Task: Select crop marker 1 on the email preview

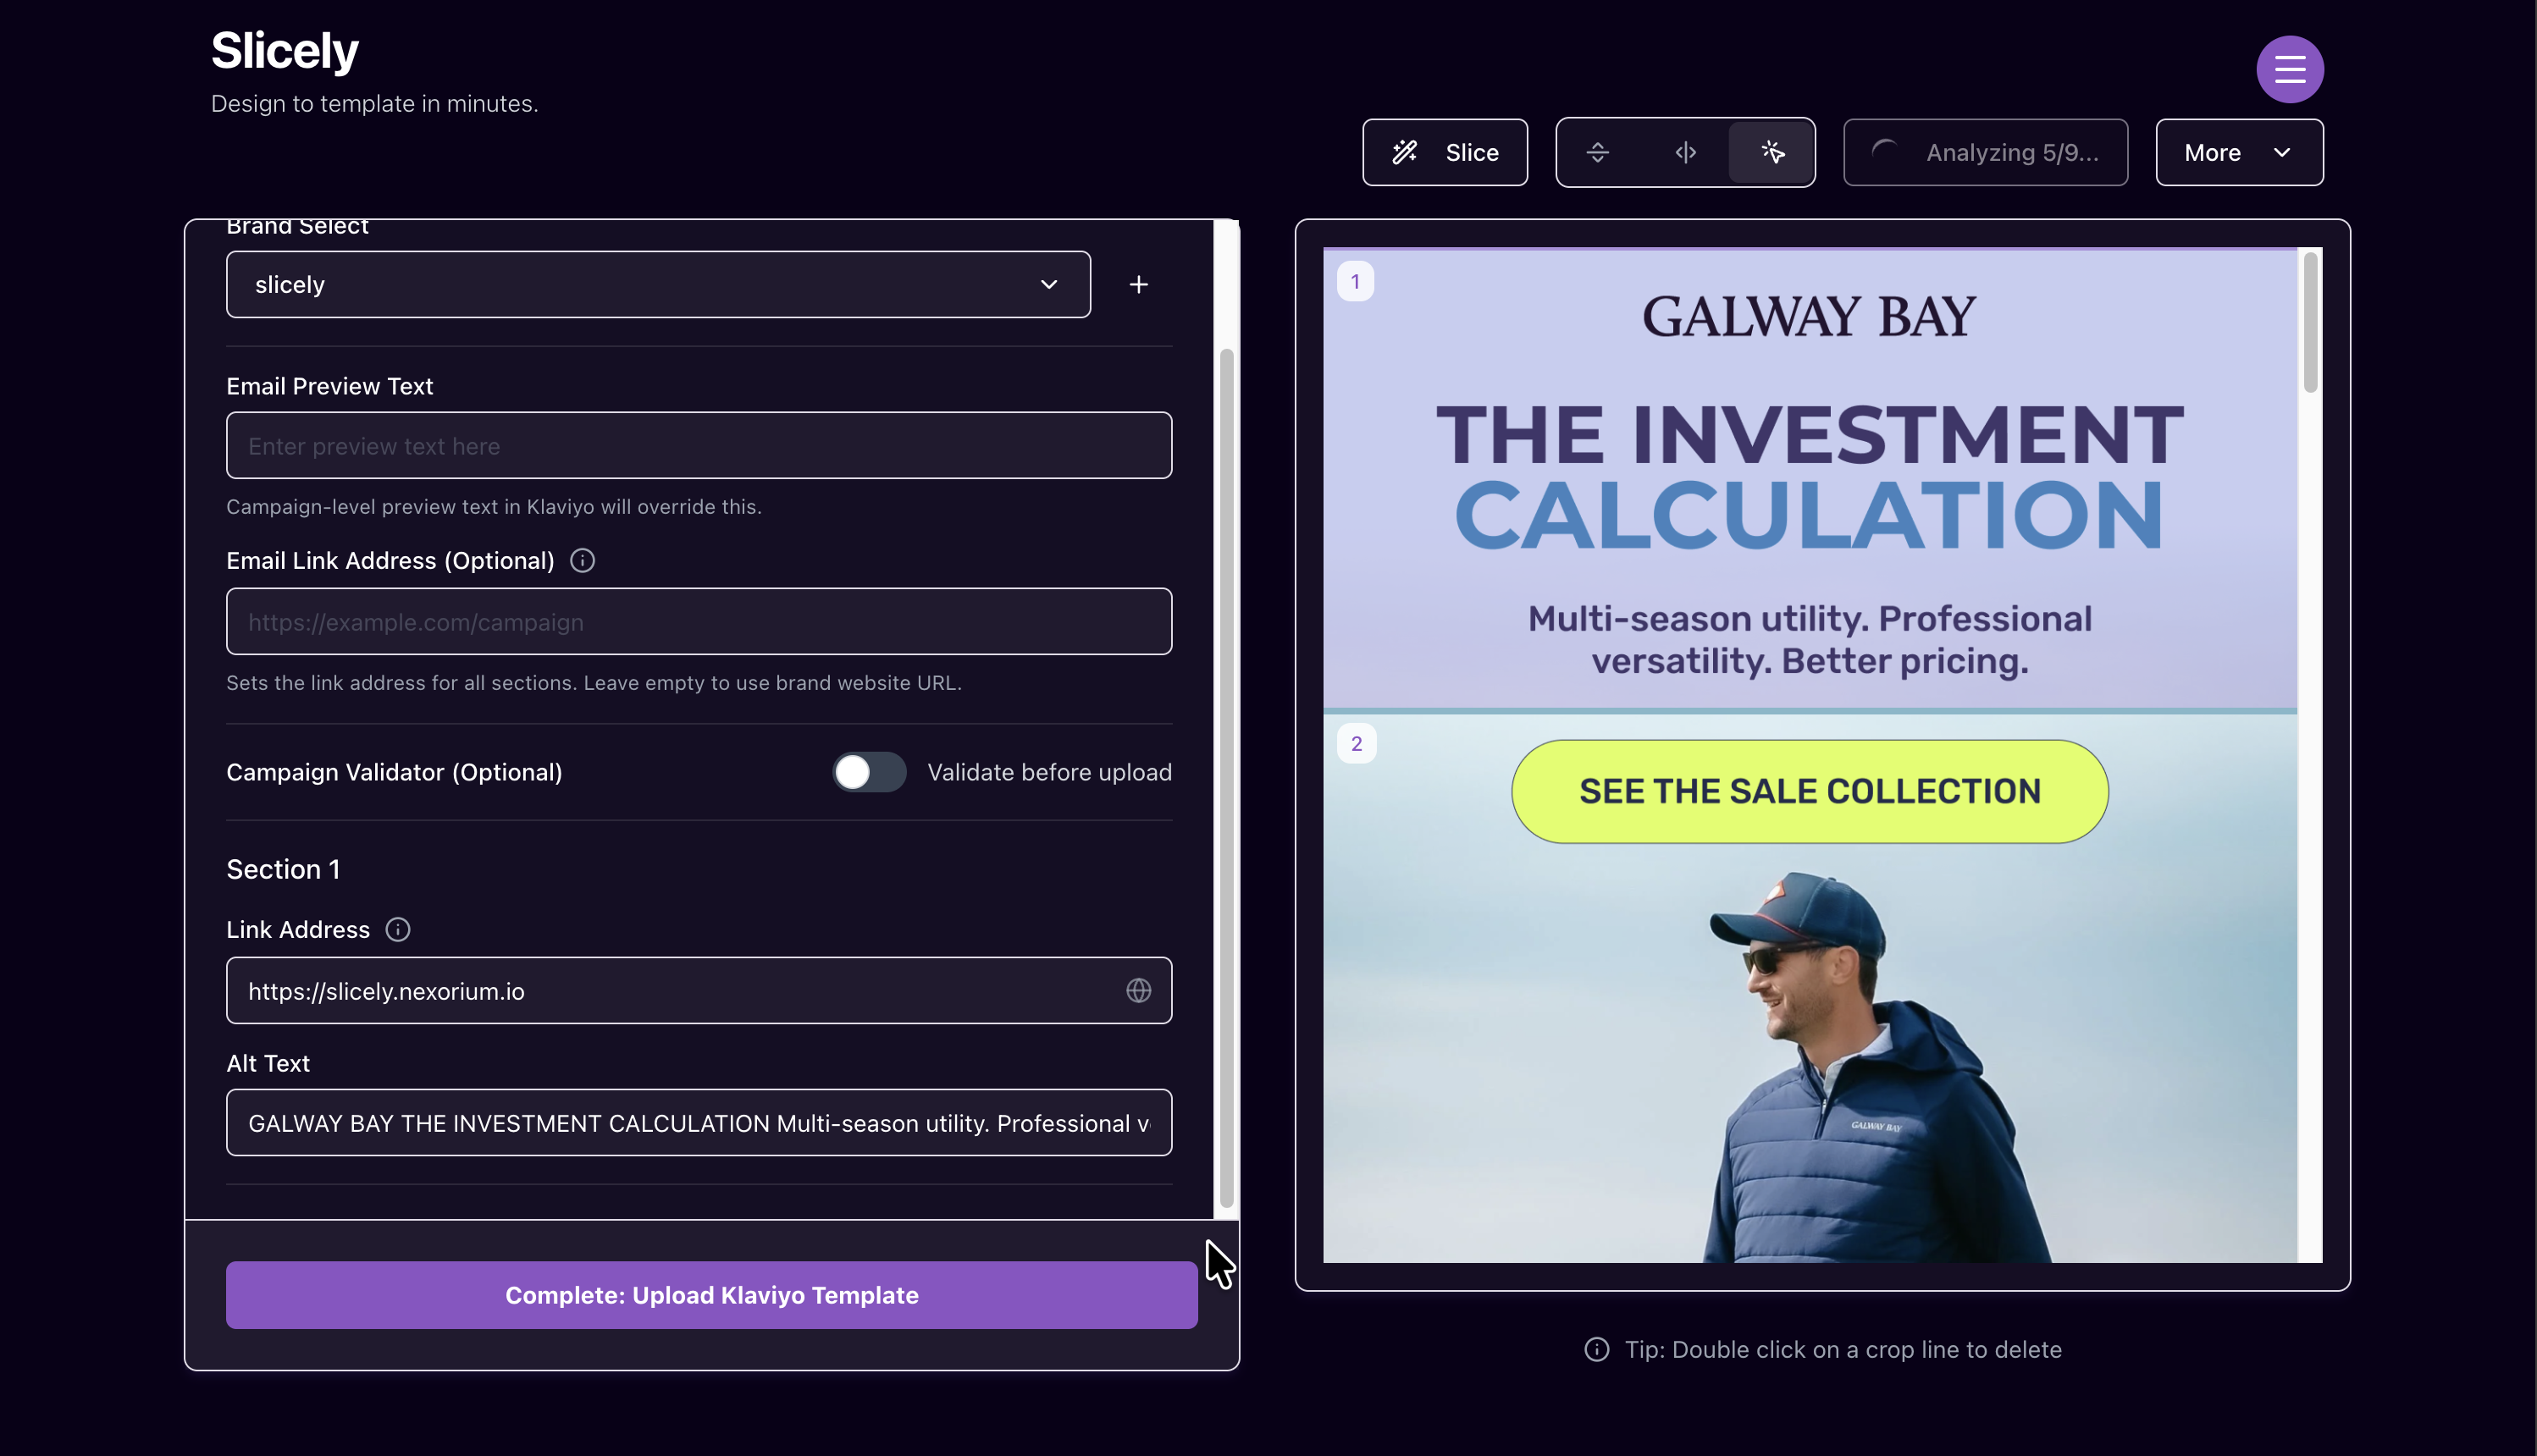Action: [1356, 281]
